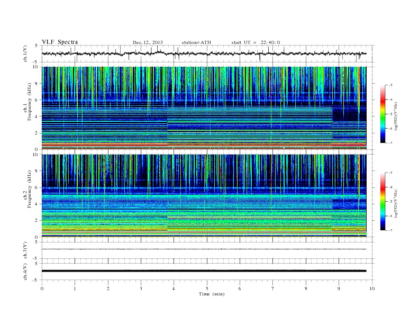The image size is (419, 324).
Task: Click the "-5" label on the ch.1 colorbar
Action: tap(390, 114)
